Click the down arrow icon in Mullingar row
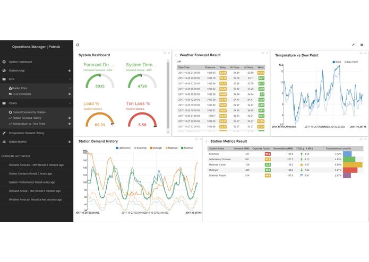 pos(302,170)
